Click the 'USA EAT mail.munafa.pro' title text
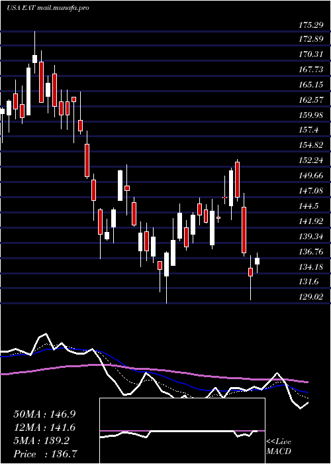The width and height of the screenshot is (331, 464). [48, 8]
